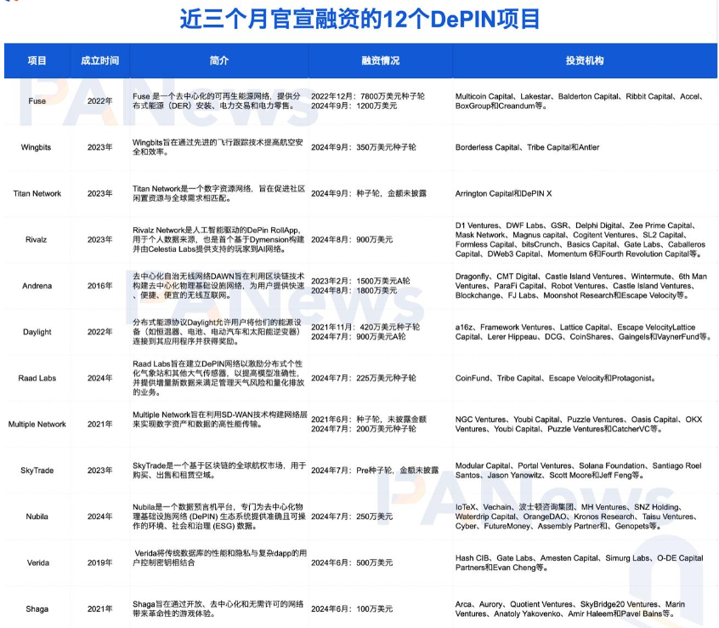Image resolution: width=719 pixels, height=628 pixels.
Task: Click the founding year '2022年' for Fuse
Action: [100, 101]
